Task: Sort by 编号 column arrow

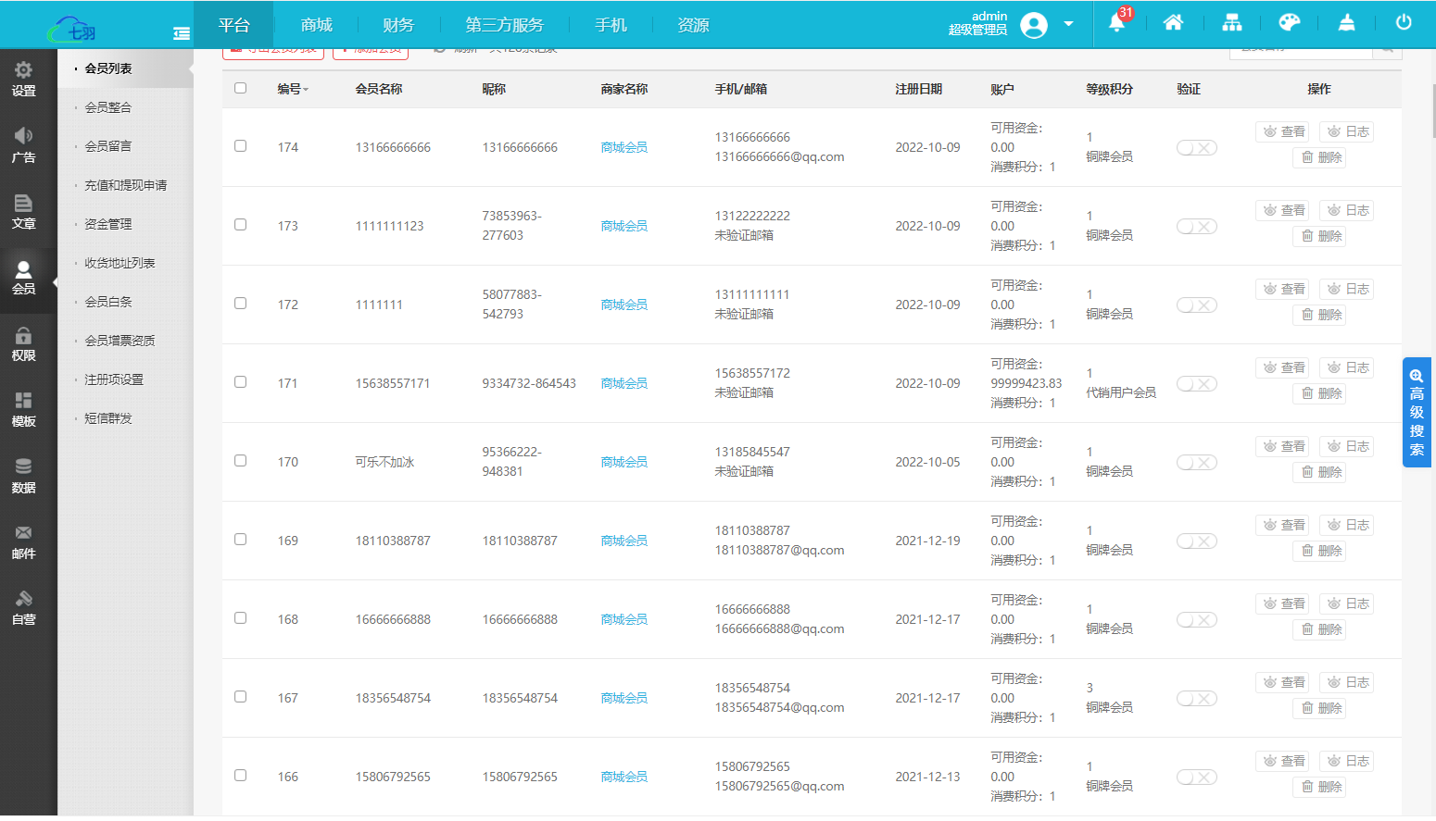Action: coord(306,90)
